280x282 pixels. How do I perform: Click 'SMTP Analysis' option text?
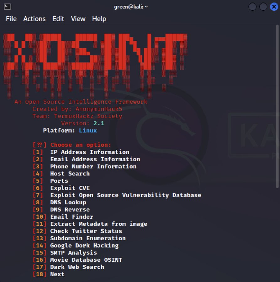pyautogui.click(x=73, y=253)
